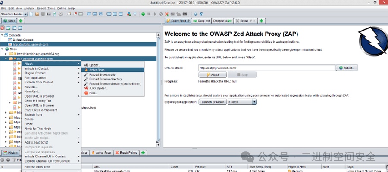Click the Attack button with lightning icon
This screenshot has height=172, width=388.
click(x=213, y=74)
